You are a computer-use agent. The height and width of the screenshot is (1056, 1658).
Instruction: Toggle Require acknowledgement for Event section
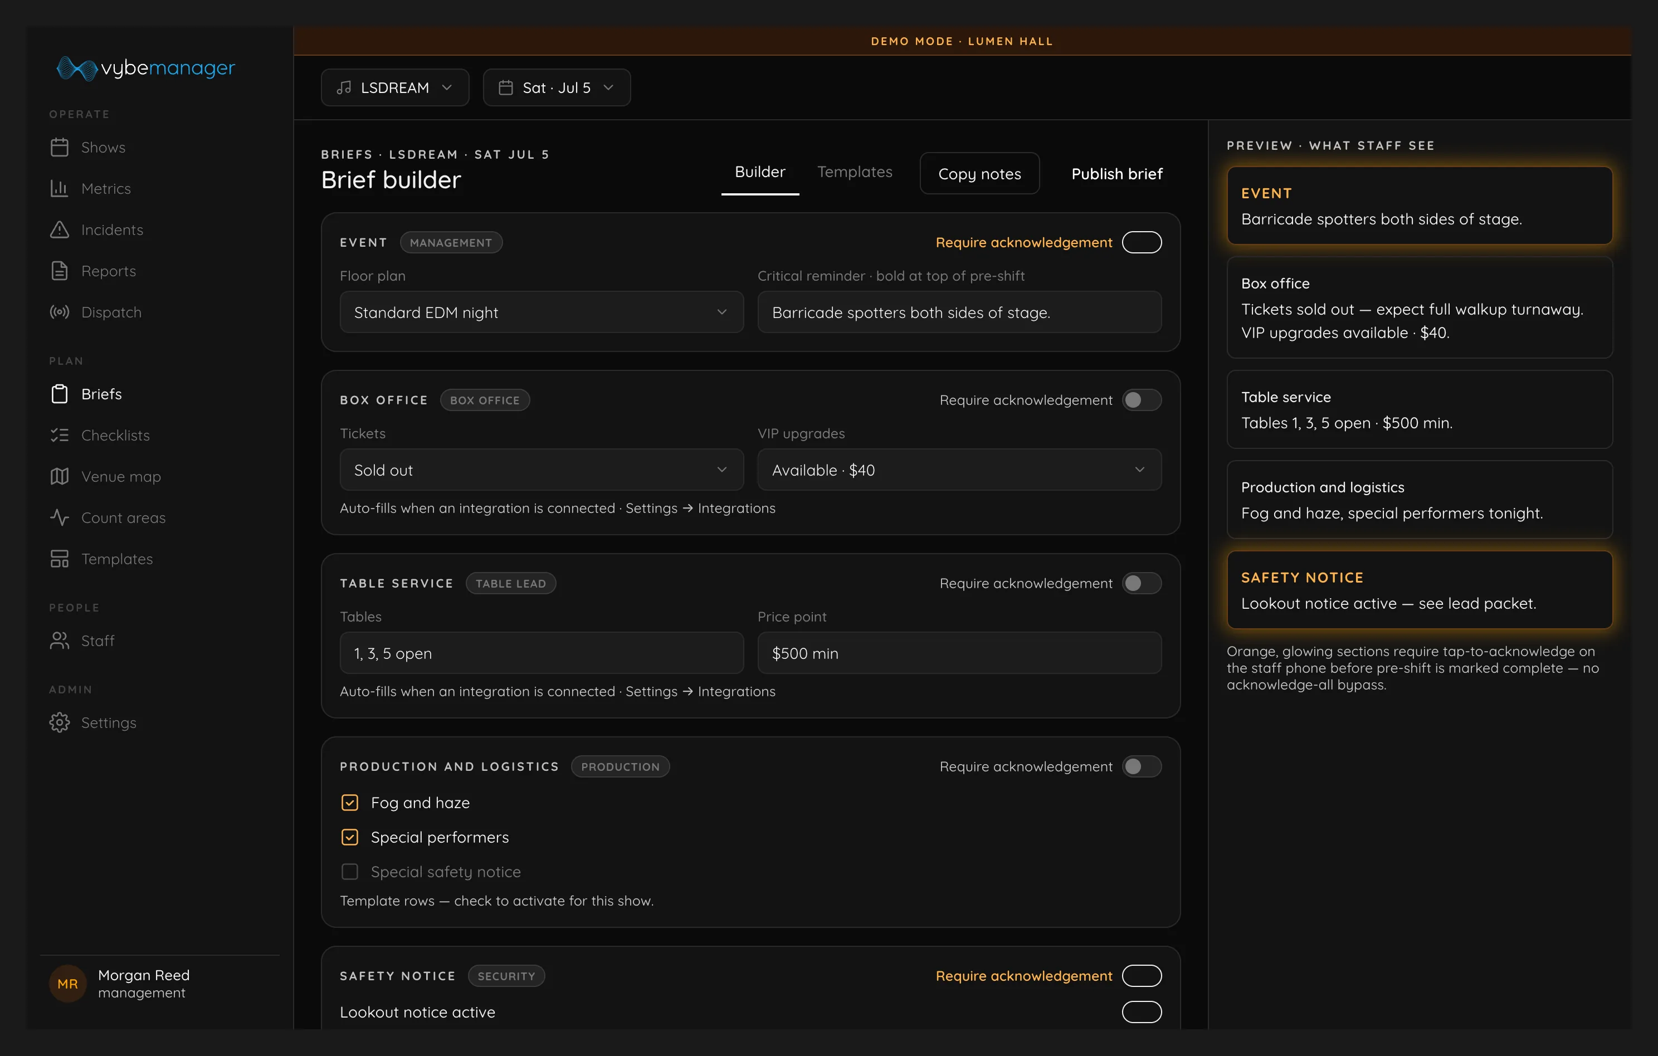[x=1142, y=242]
